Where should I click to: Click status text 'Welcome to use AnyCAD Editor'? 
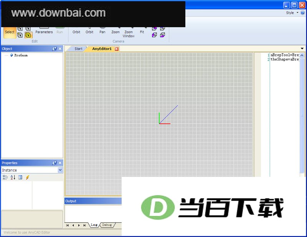[x=27, y=232]
